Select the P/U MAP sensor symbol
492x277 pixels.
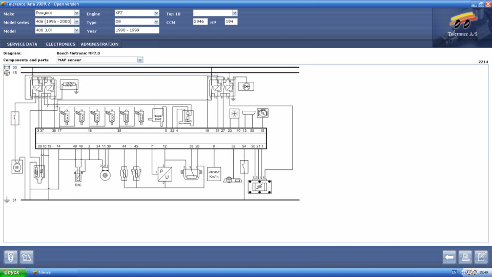[165, 174]
